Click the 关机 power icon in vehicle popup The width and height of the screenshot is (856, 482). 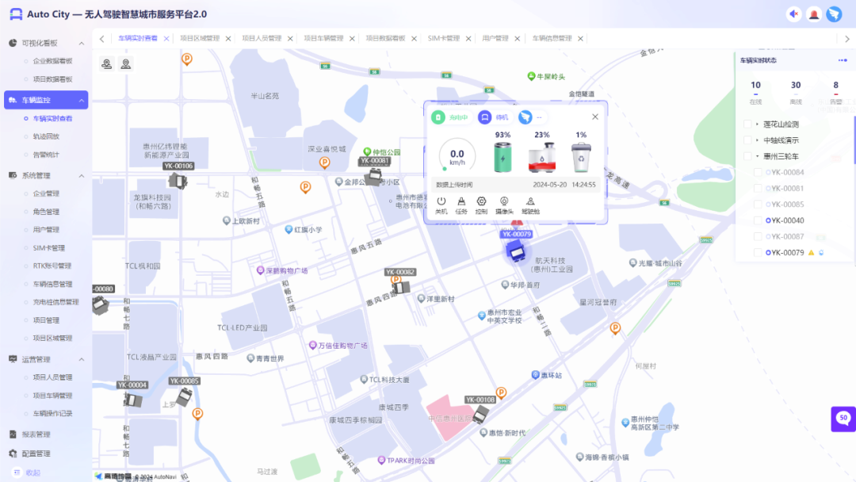click(441, 202)
